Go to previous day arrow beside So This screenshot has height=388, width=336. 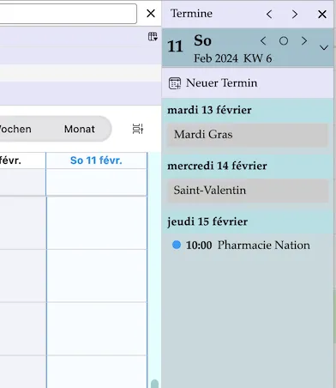pyautogui.click(x=263, y=41)
